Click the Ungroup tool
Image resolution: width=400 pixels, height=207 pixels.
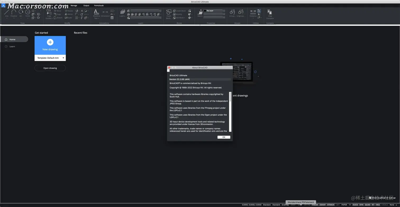click(x=241, y=13)
